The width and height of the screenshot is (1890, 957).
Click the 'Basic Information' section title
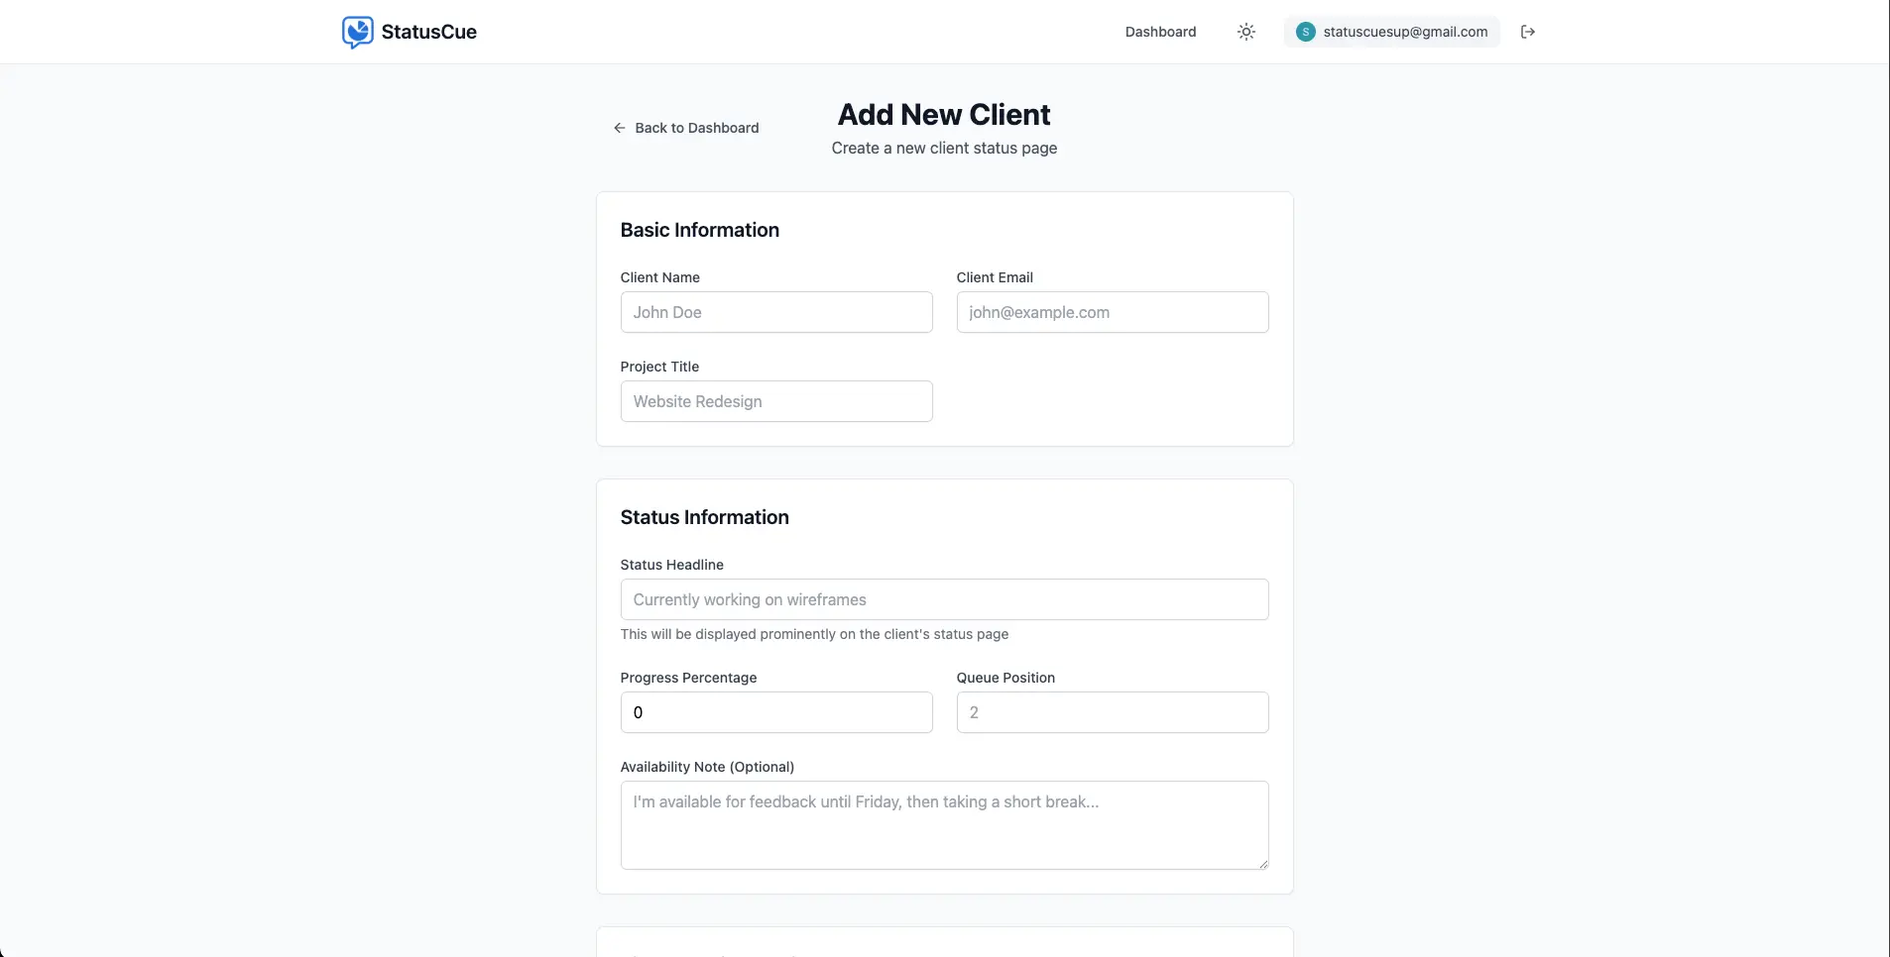(699, 230)
